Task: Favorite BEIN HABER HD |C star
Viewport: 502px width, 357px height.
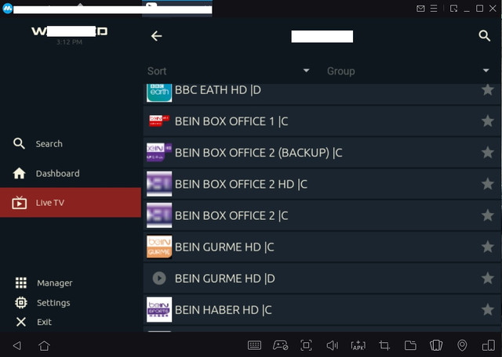Action: (x=487, y=309)
